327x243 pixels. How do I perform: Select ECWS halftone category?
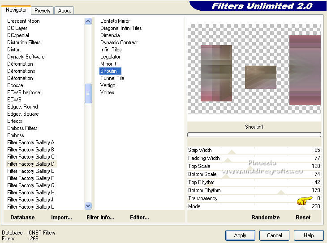[24, 92]
